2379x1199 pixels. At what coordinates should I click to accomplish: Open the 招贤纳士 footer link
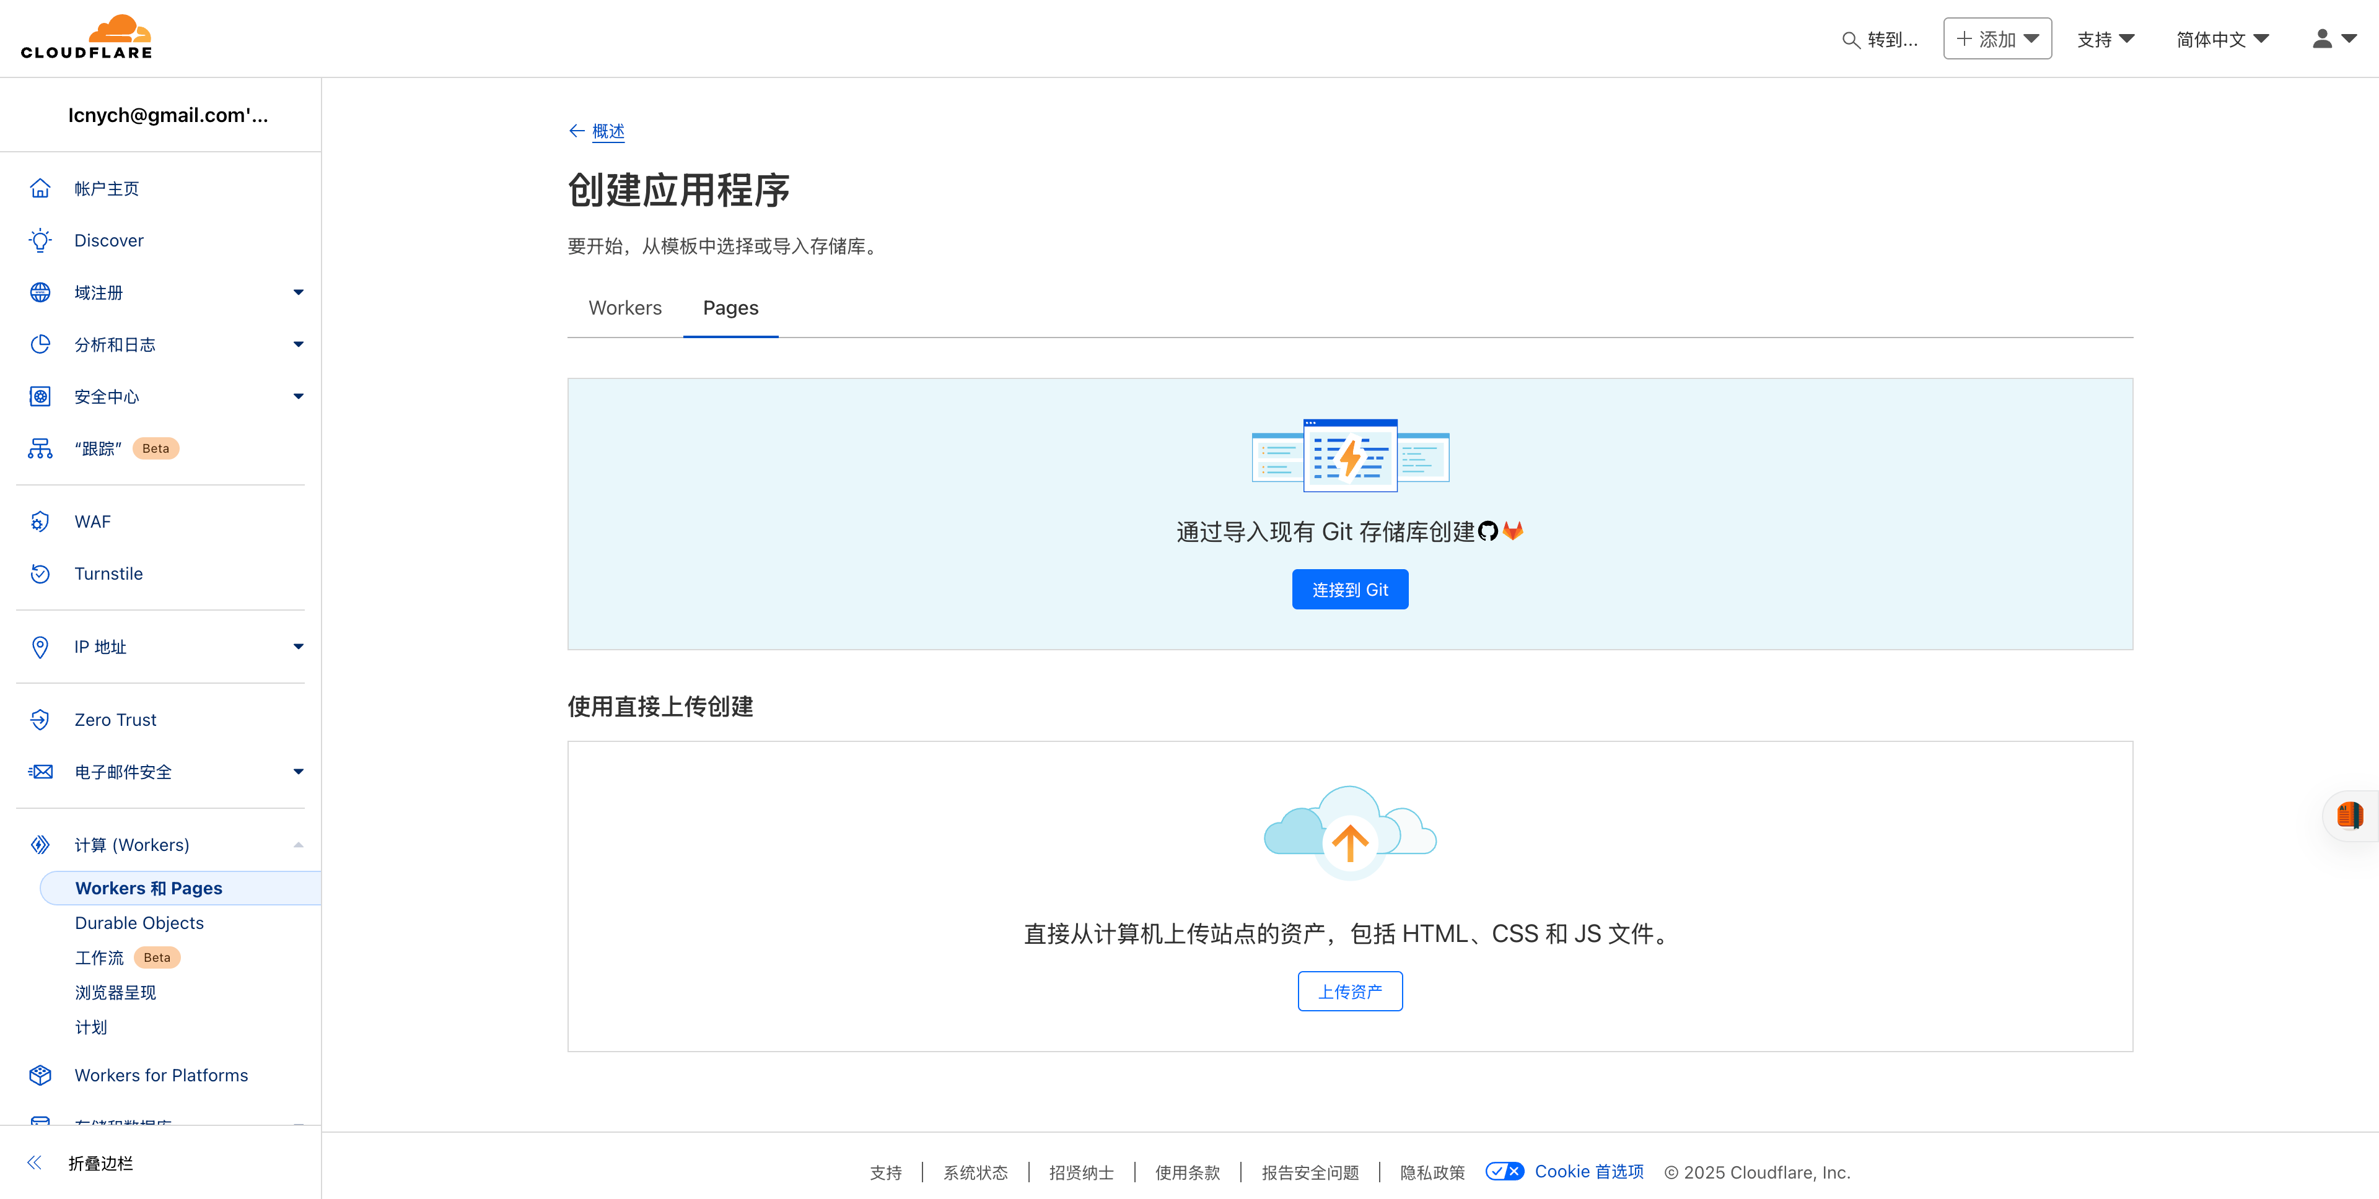tap(1082, 1172)
